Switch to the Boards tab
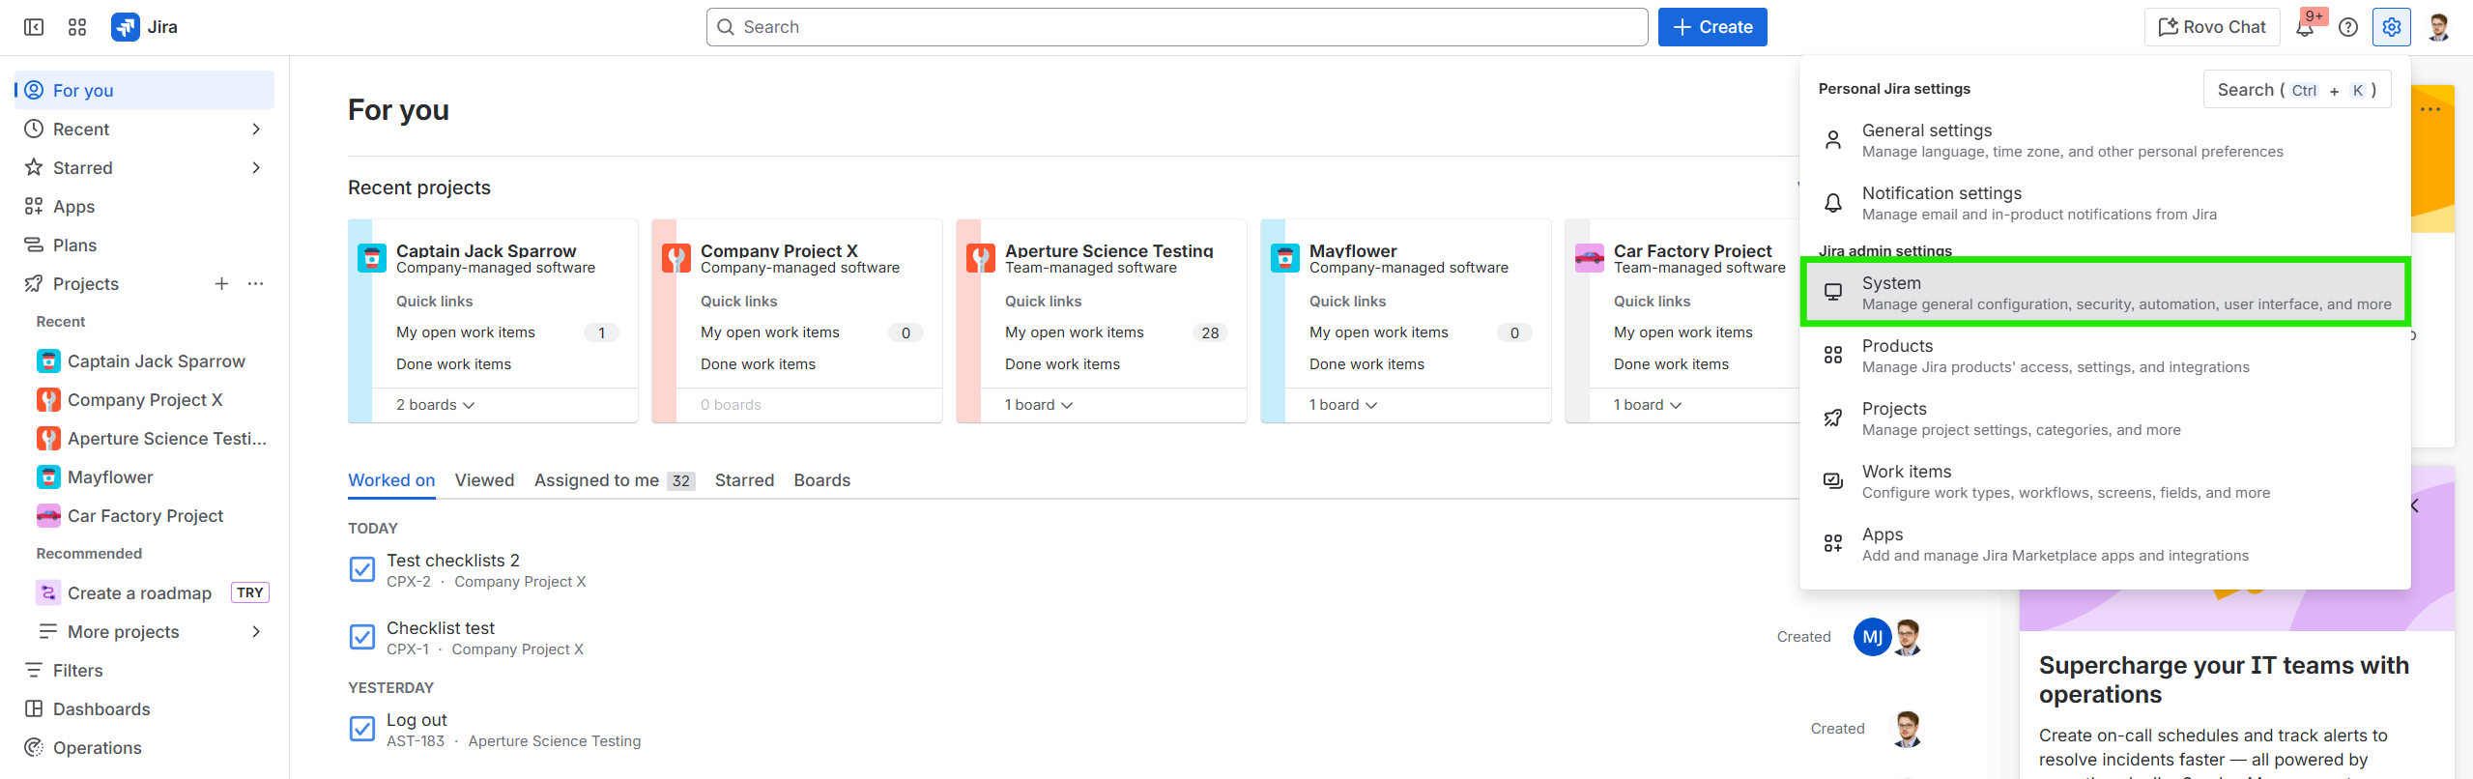2473x779 pixels. pos(822,480)
